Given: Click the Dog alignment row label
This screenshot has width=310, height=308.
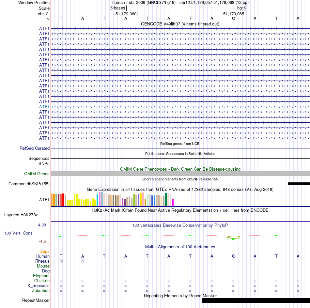Looking at the screenshot, I should (x=46, y=271).
